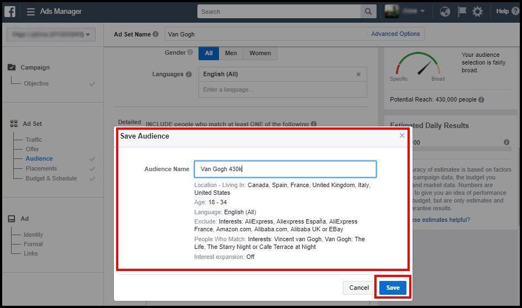
Task: Open the hamburger menu beside Ads Manager
Action: point(30,12)
